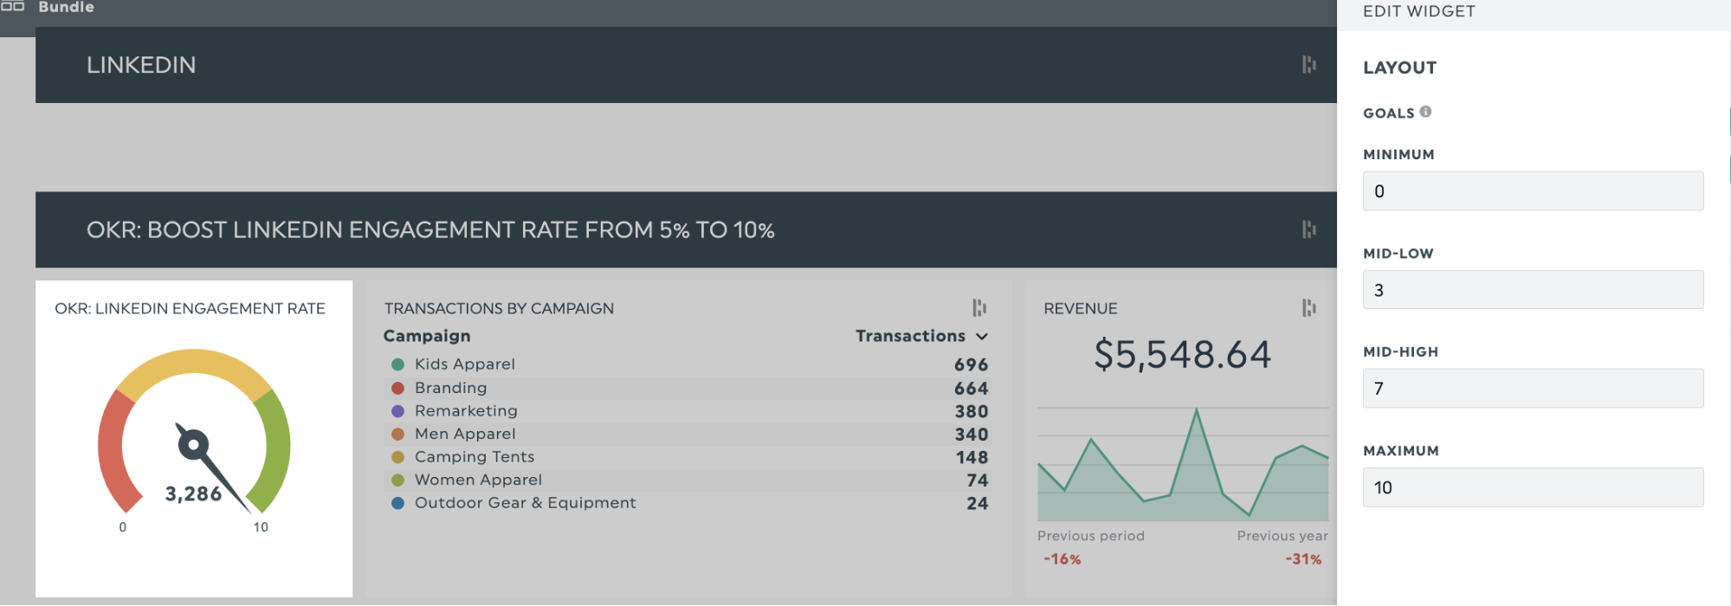Select the OKR: LinkedIn Engagement Rate widget title
1731x606 pixels.
(x=190, y=309)
